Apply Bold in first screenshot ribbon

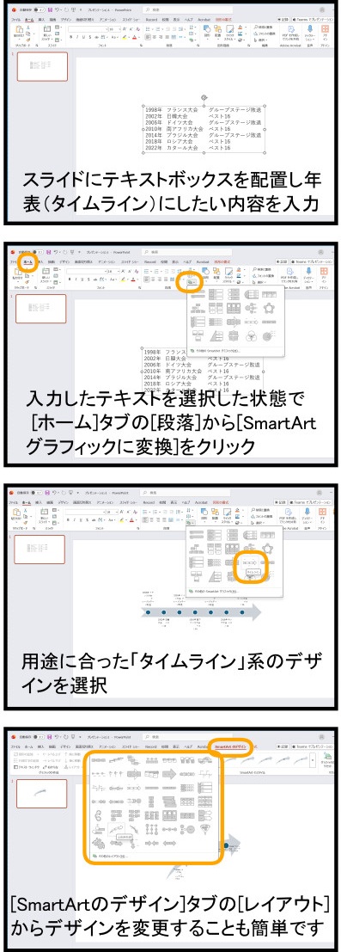coord(71,37)
